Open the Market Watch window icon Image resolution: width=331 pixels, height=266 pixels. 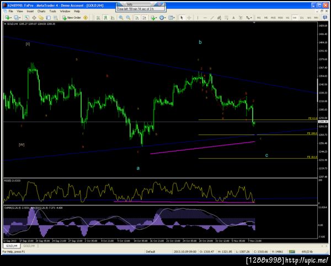(x=27, y=18)
